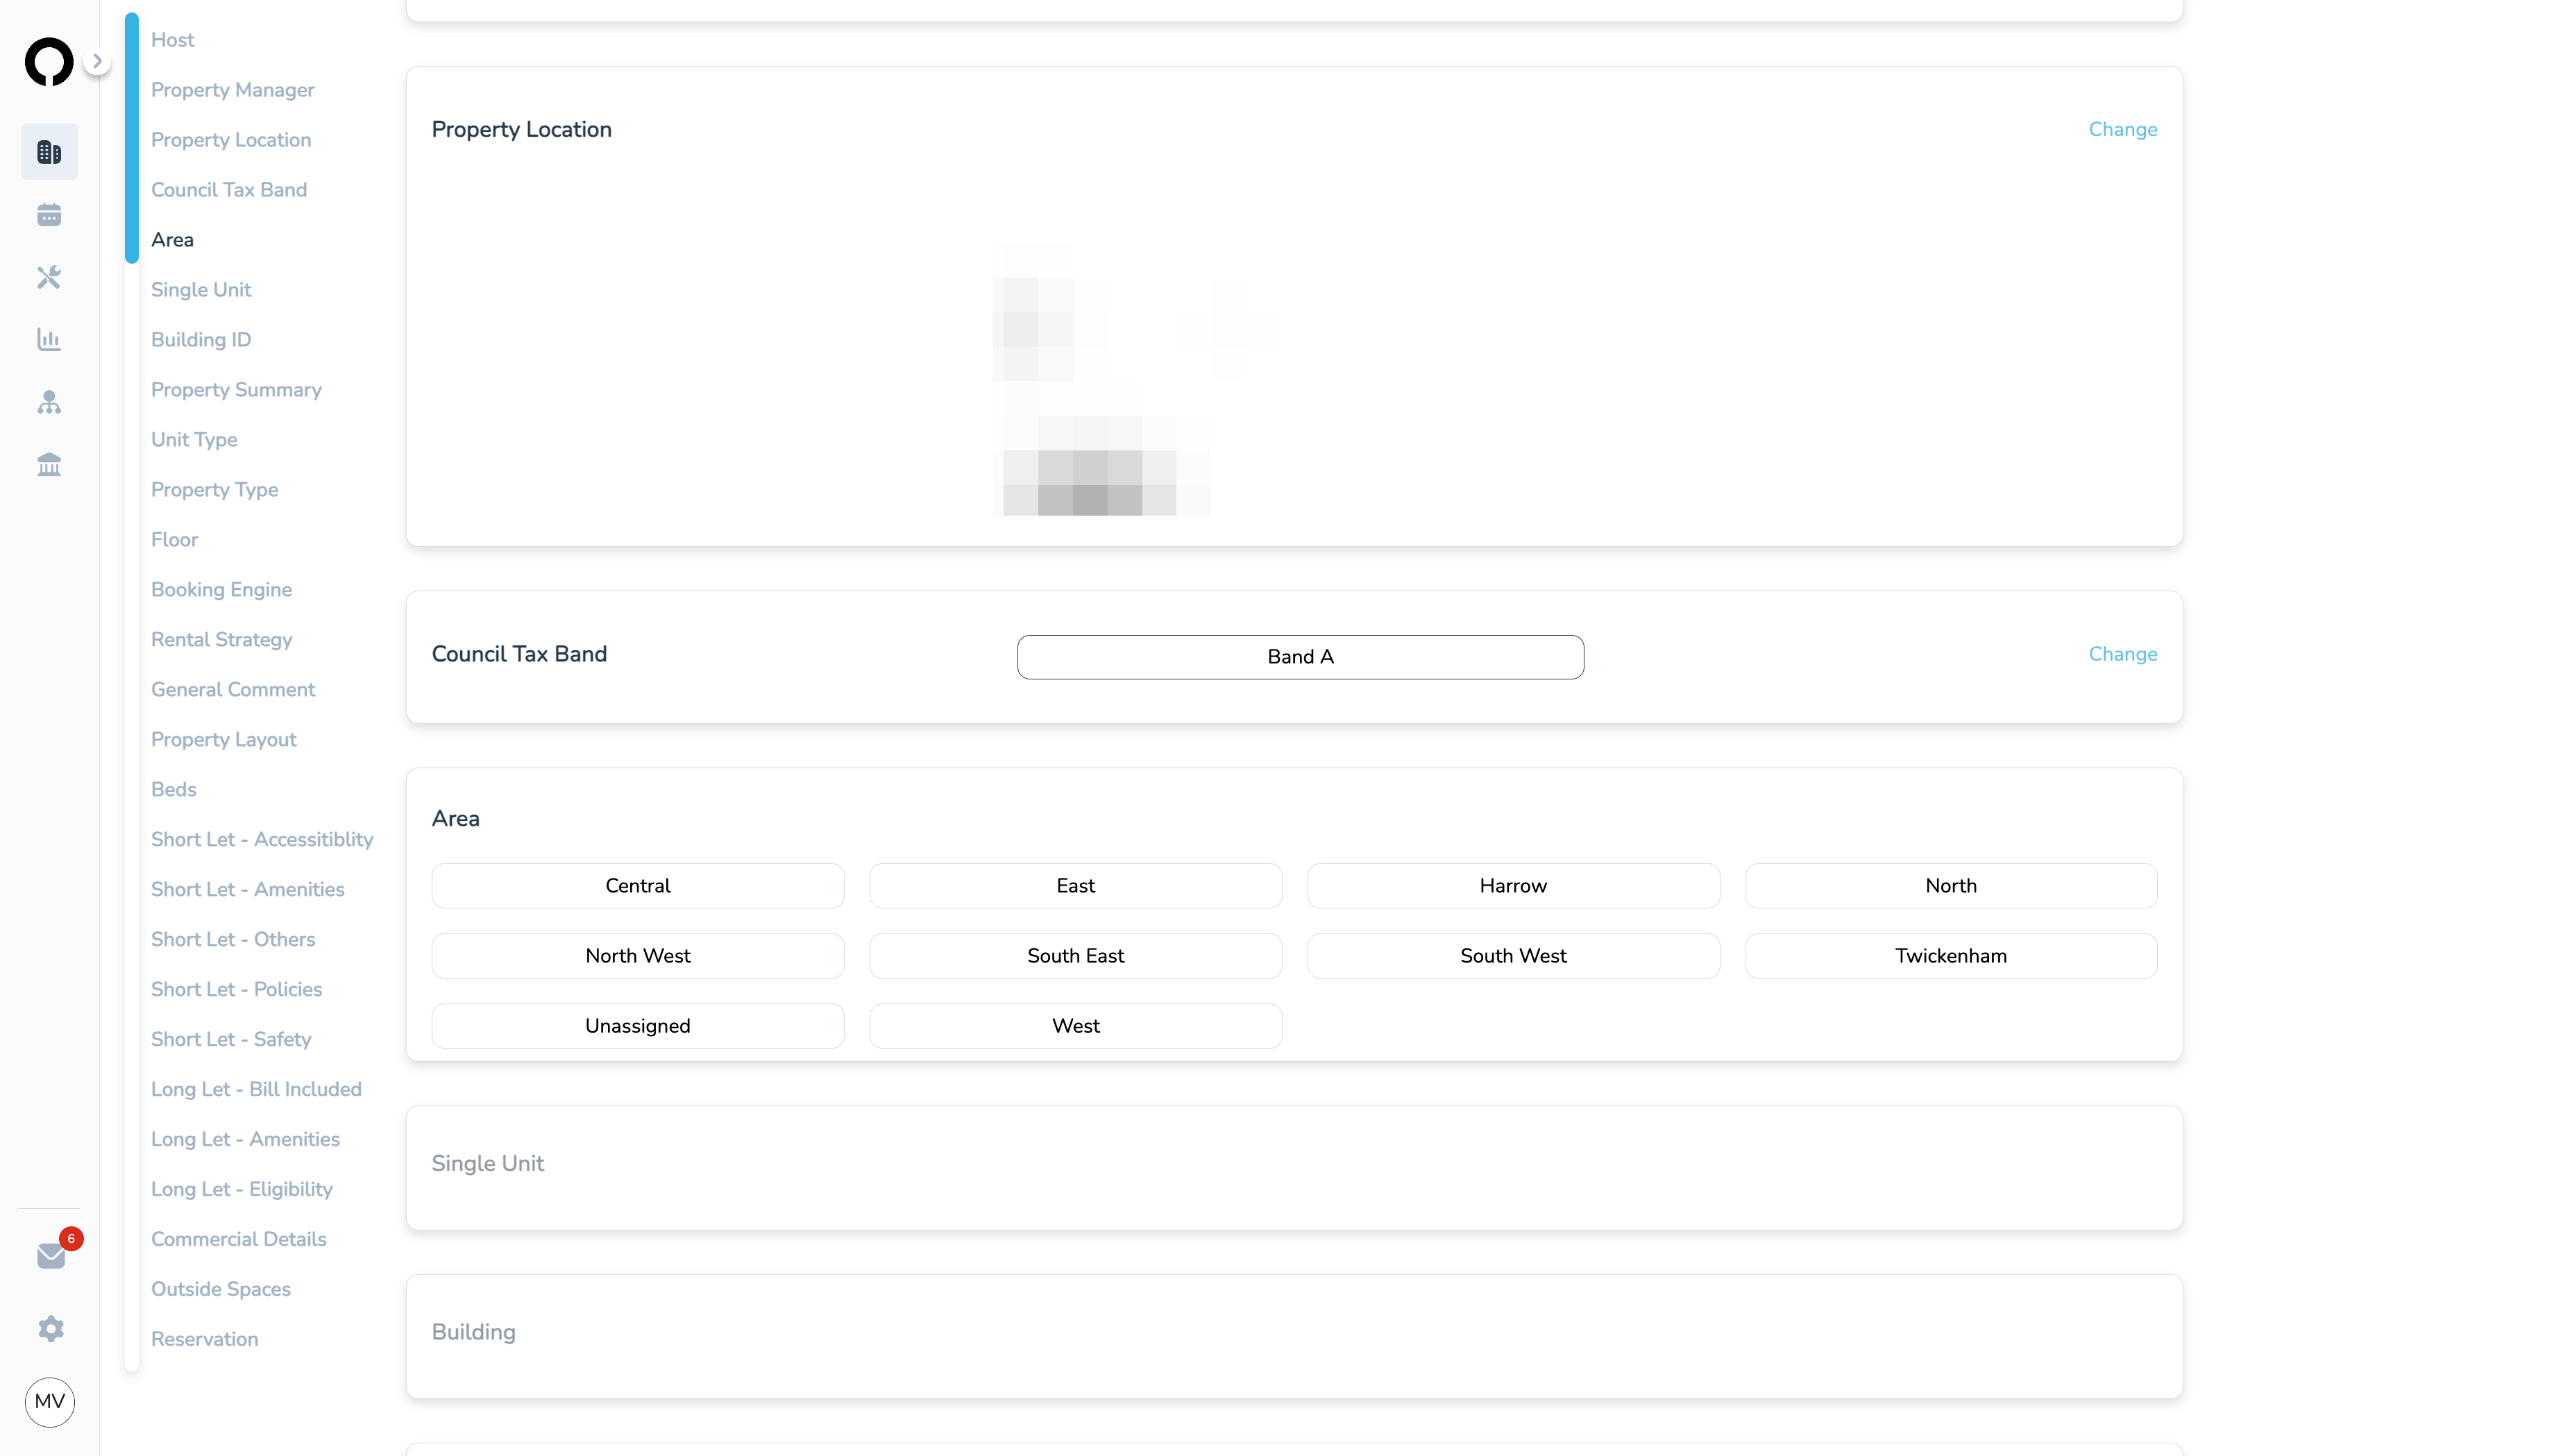Jump to Booking Engine section
The width and height of the screenshot is (2561, 1456).
tap(222, 590)
